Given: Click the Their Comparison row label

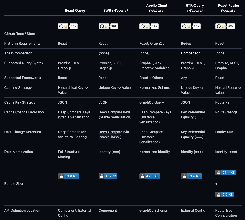Looking at the screenshot, I should pos(18,53).
